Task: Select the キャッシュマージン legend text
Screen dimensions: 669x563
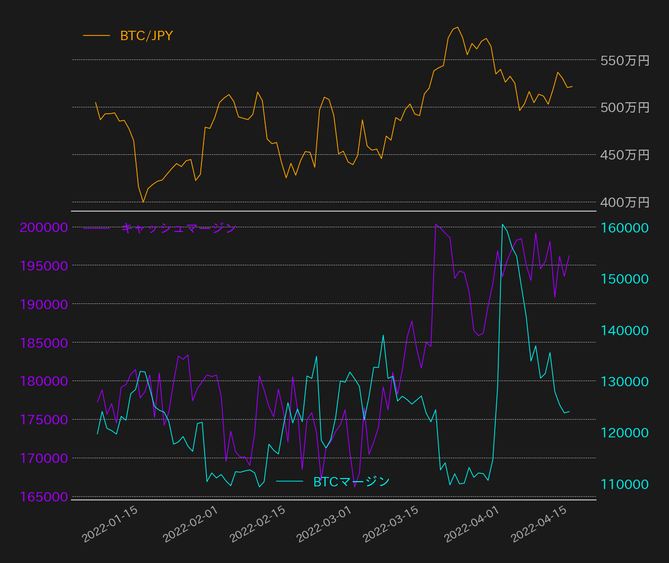Action: (178, 228)
